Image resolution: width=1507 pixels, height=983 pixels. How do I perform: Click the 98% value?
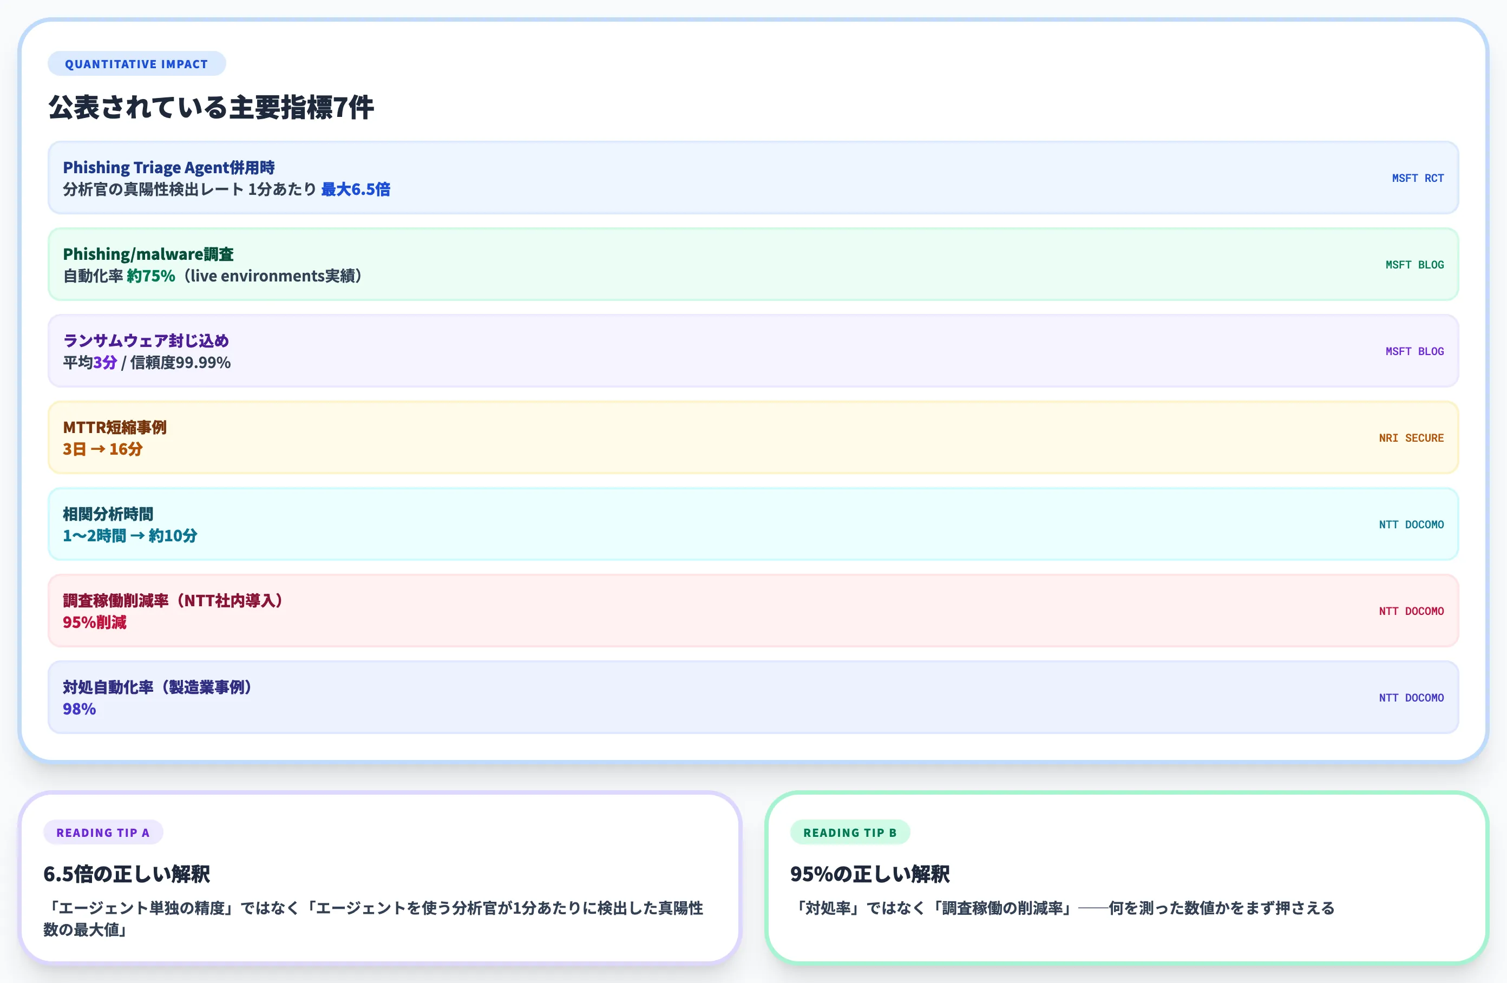coord(79,710)
